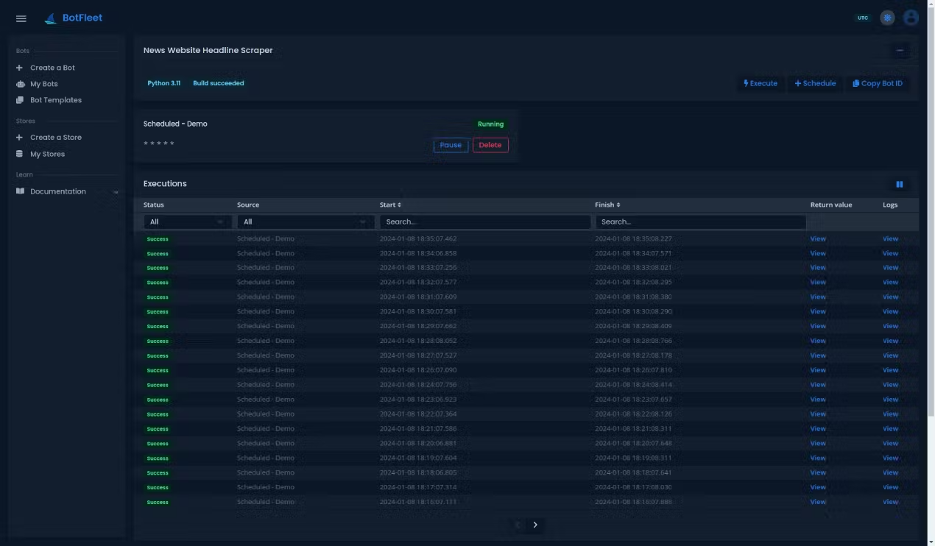Open the Source filter dropdown

pos(306,221)
